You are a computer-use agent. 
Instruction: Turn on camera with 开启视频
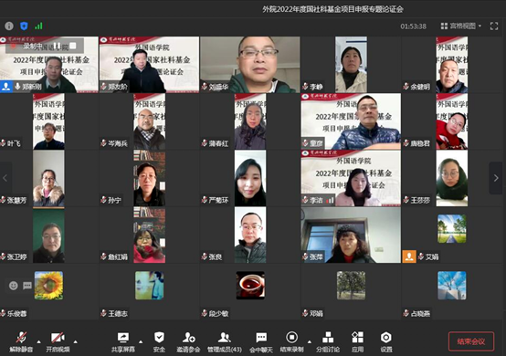point(58,341)
